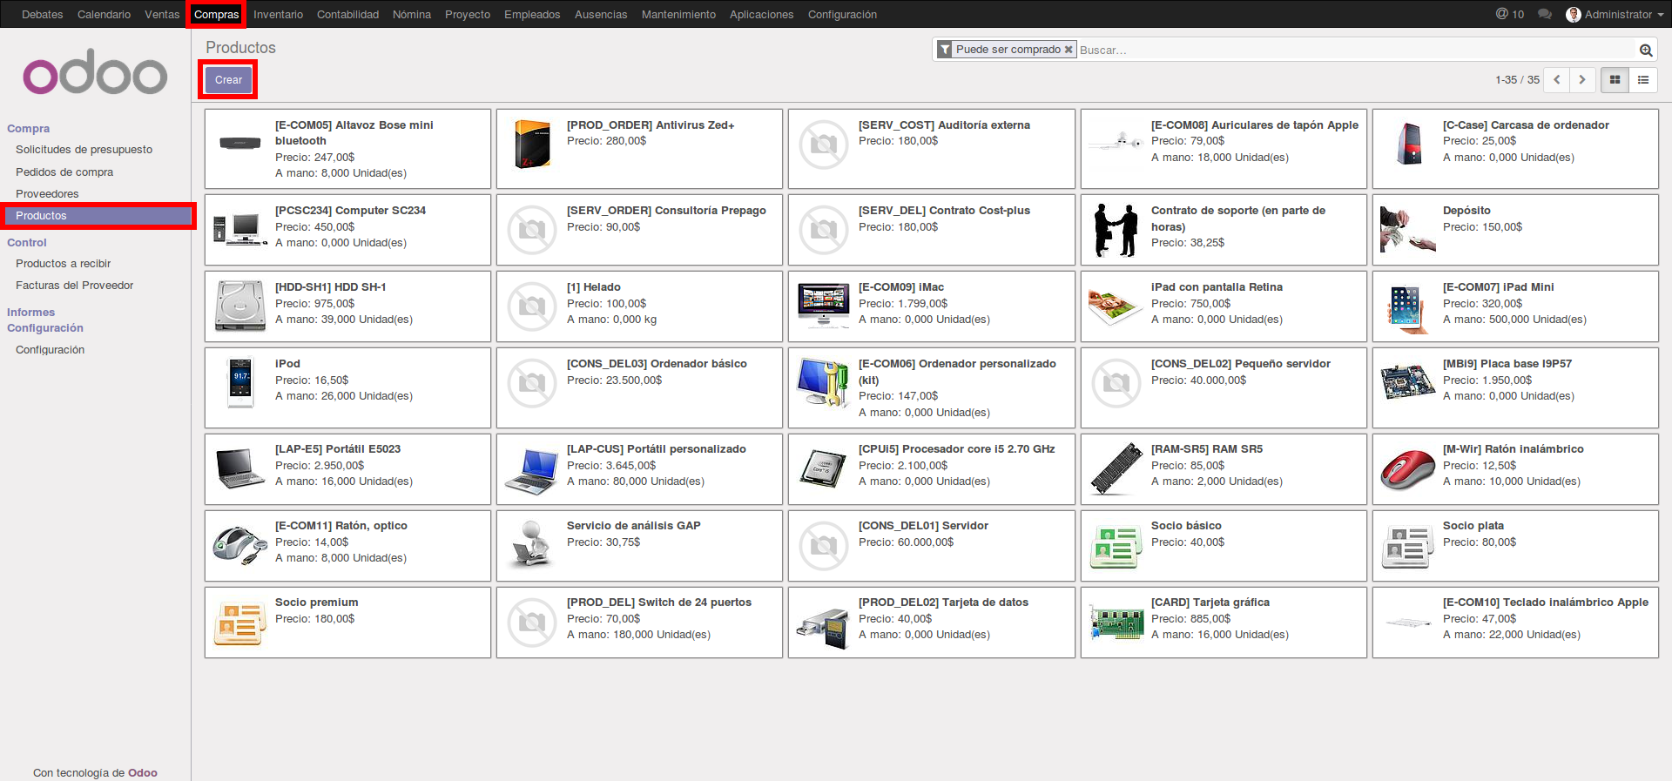This screenshot has width=1672, height=781.
Task: Click the Servicio de análisis GAP image
Action: coord(532,543)
